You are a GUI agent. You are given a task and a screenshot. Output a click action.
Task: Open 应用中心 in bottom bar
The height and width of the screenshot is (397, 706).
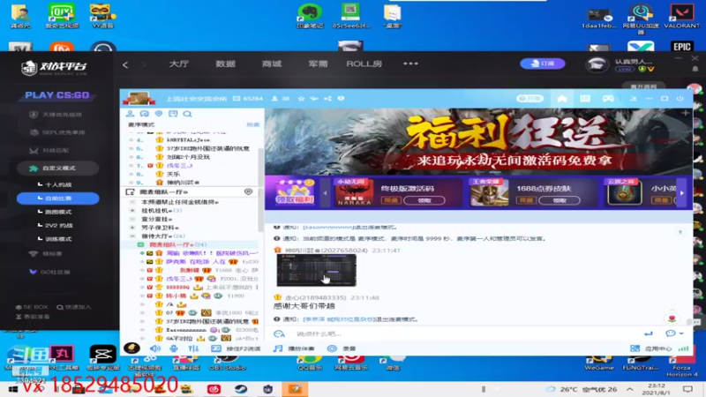coord(653,348)
